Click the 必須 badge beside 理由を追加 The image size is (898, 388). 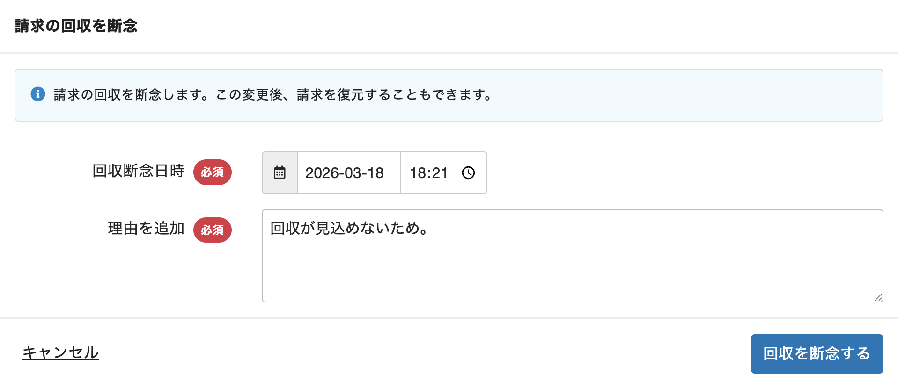[213, 230]
